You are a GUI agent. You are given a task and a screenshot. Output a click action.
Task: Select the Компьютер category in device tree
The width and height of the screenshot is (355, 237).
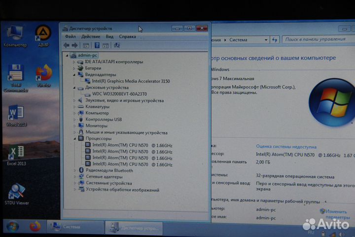(97, 113)
